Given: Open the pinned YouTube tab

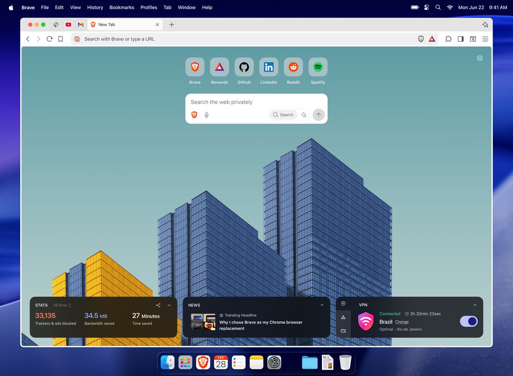Looking at the screenshot, I should 68,25.
